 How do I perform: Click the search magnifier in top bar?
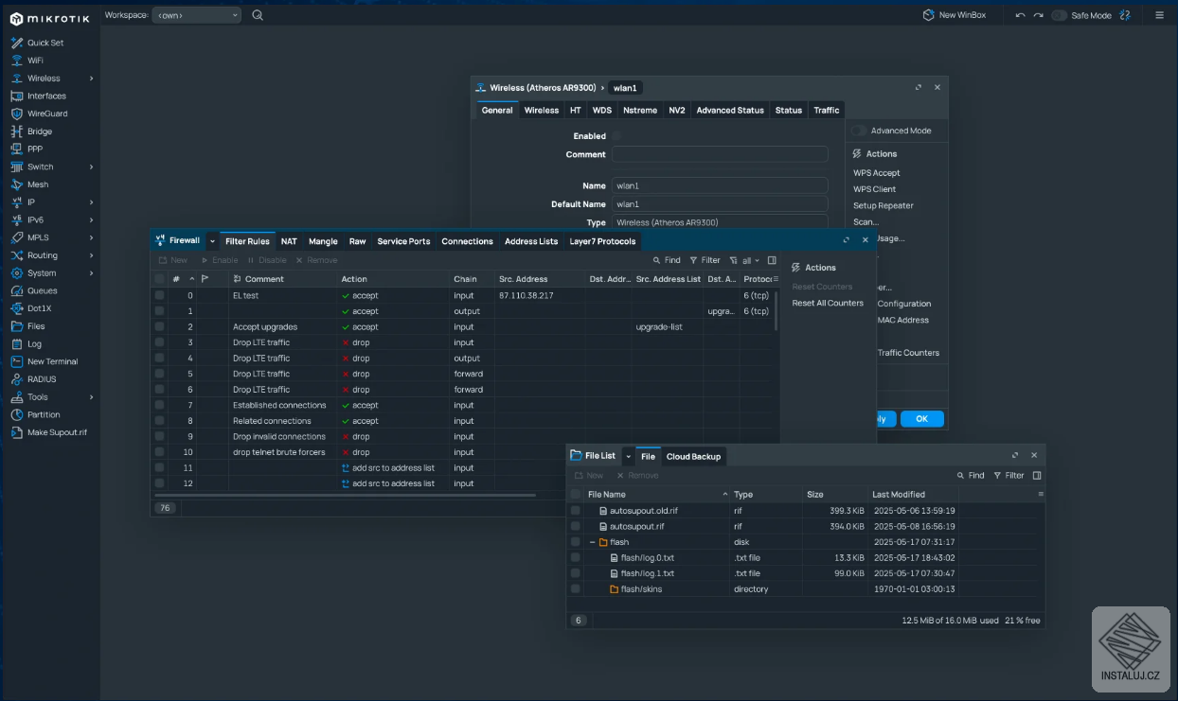[x=258, y=15]
